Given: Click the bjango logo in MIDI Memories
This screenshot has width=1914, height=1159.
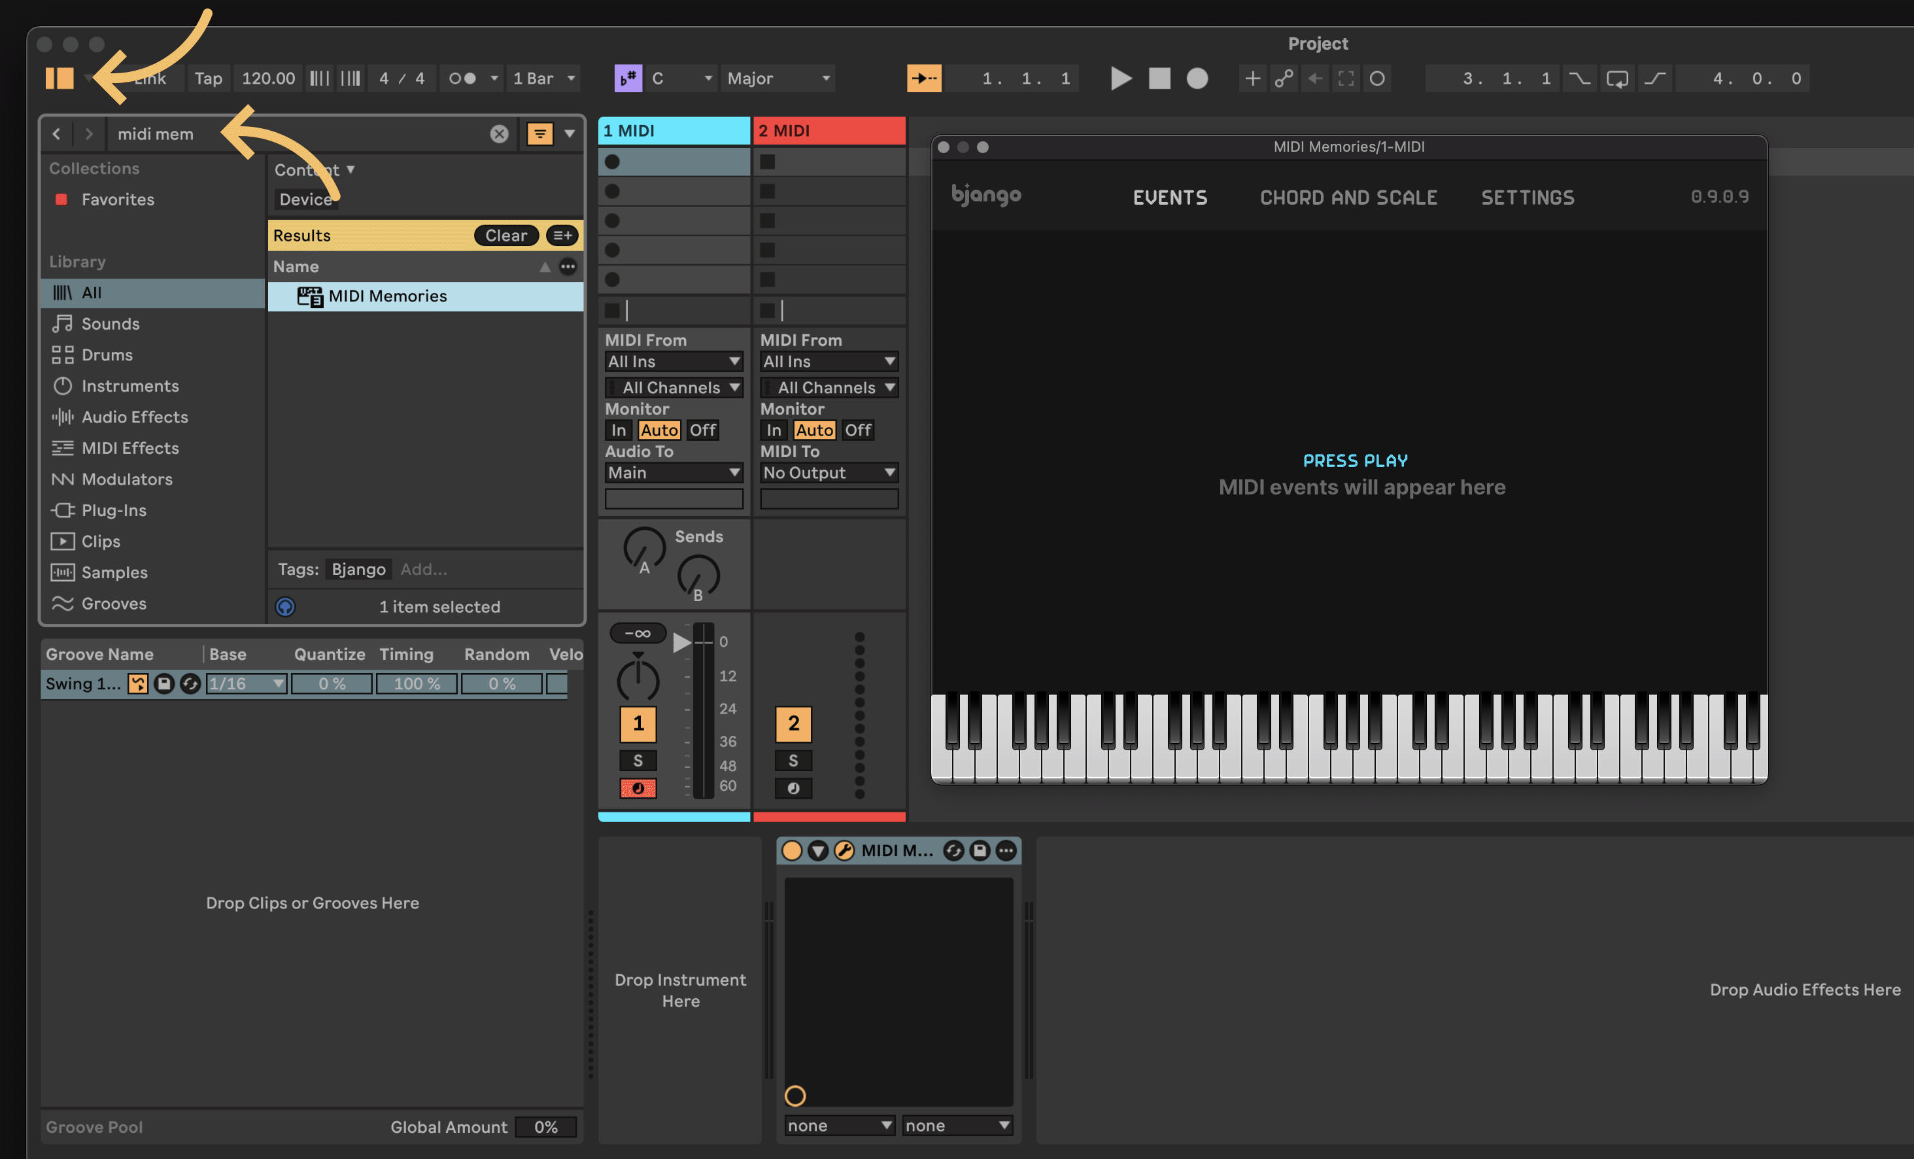Looking at the screenshot, I should (x=985, y=195).
